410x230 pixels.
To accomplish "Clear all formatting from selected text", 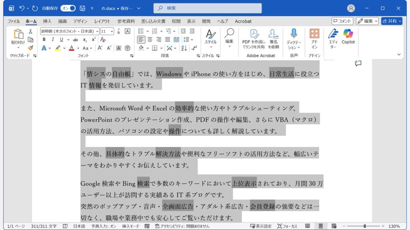I will click(103, 40).
